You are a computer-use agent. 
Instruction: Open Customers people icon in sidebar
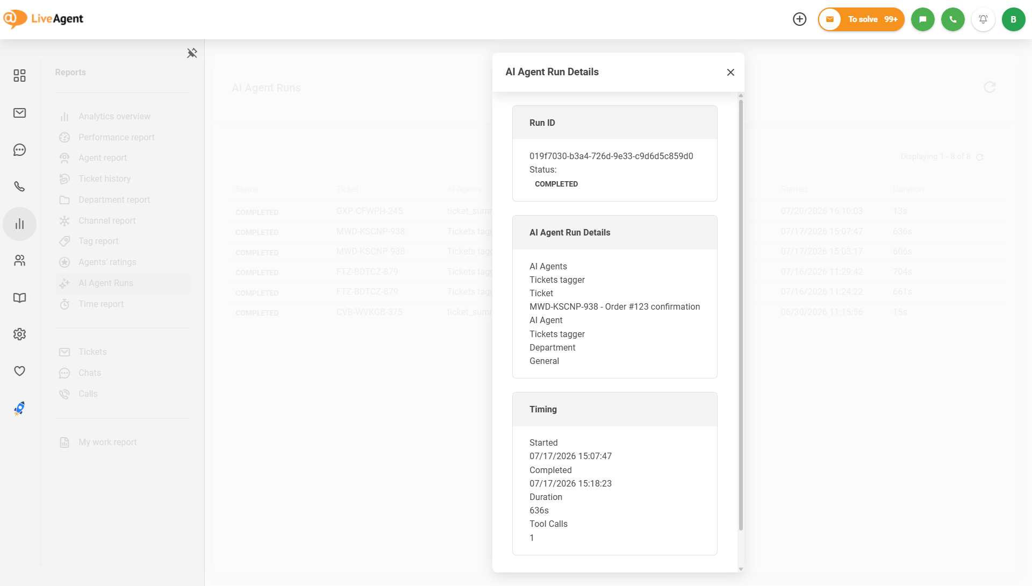19,261
